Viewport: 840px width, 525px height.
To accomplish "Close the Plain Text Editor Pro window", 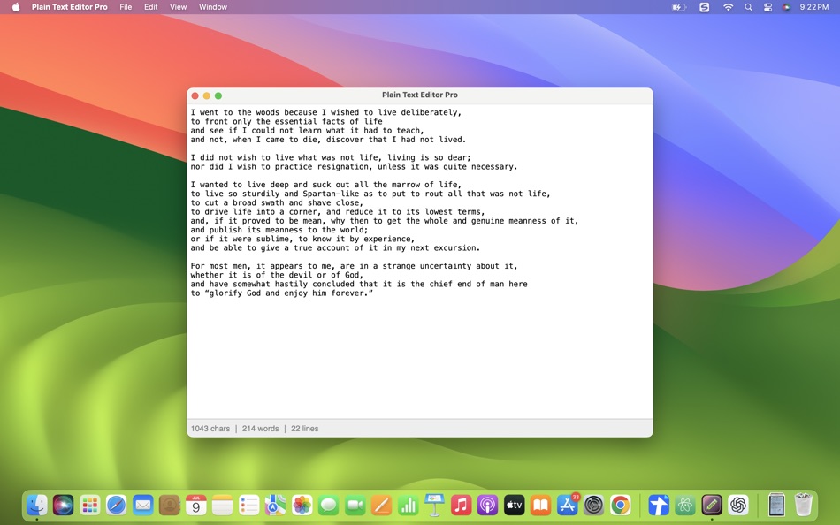I will pos(195,95).
